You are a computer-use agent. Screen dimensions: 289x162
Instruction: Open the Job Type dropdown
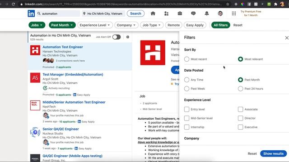pos(152,25)
